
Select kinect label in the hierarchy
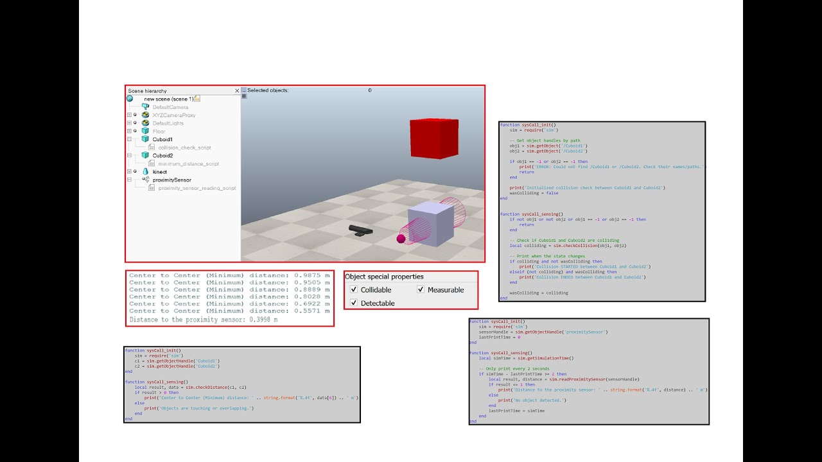[x=160, y=172]
